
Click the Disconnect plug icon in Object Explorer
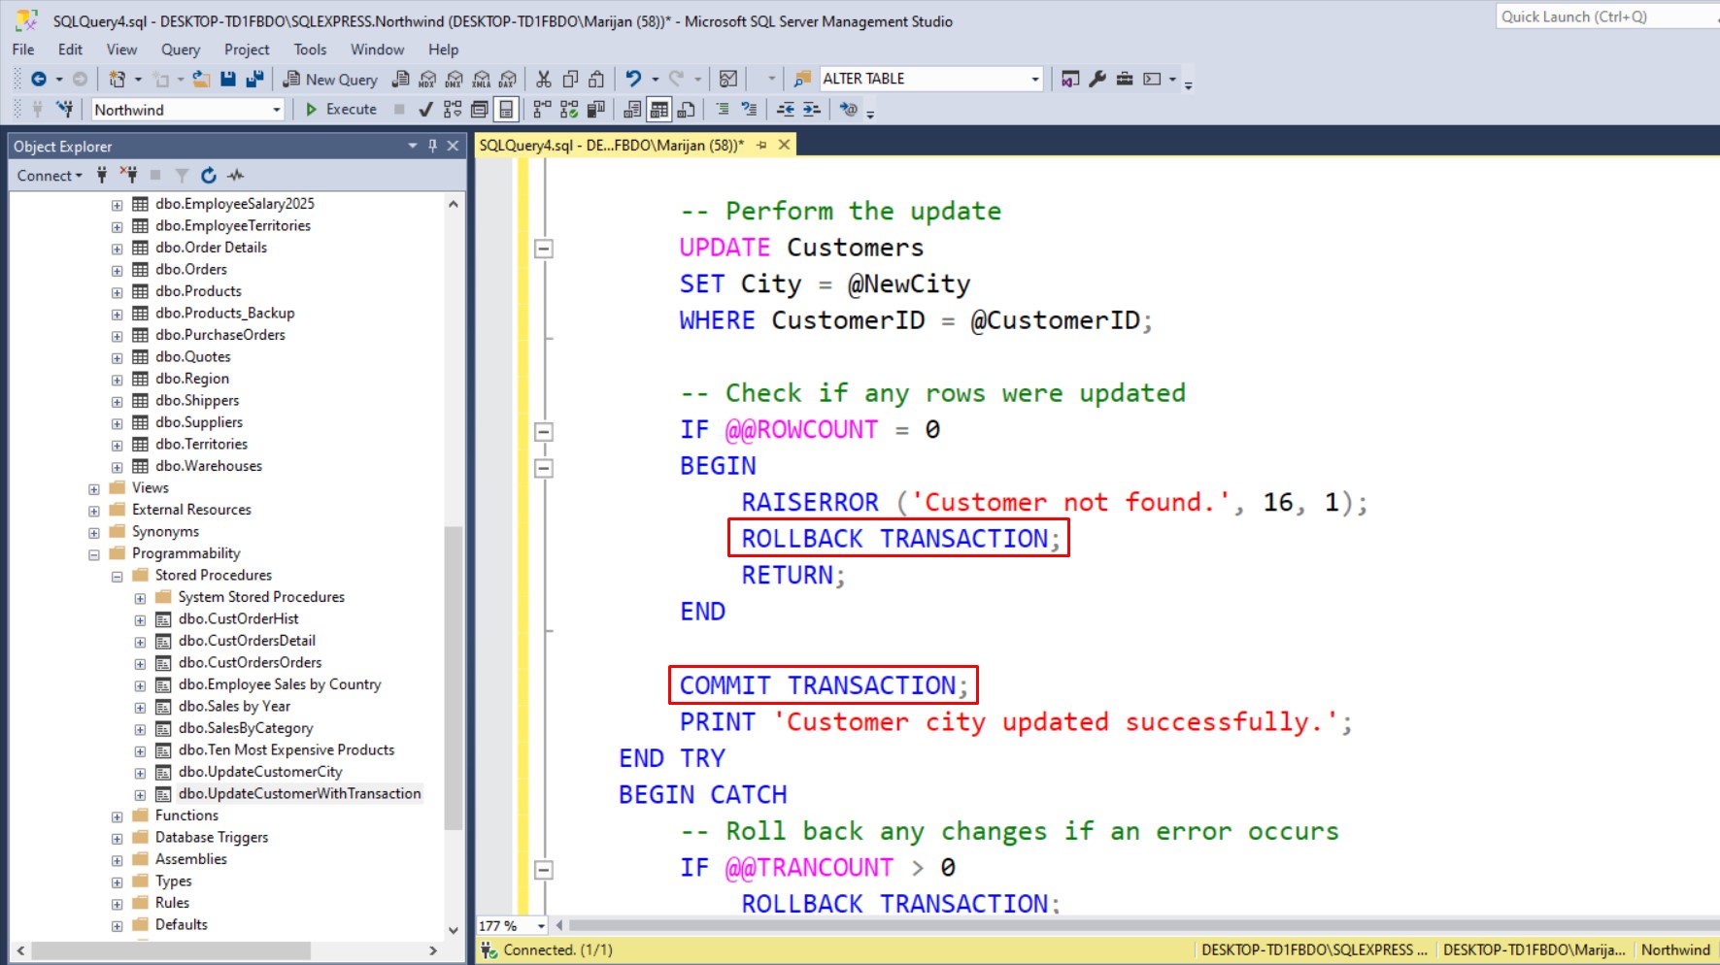tap(128, 176)
